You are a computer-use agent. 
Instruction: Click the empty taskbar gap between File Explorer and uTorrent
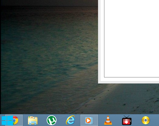42,120
